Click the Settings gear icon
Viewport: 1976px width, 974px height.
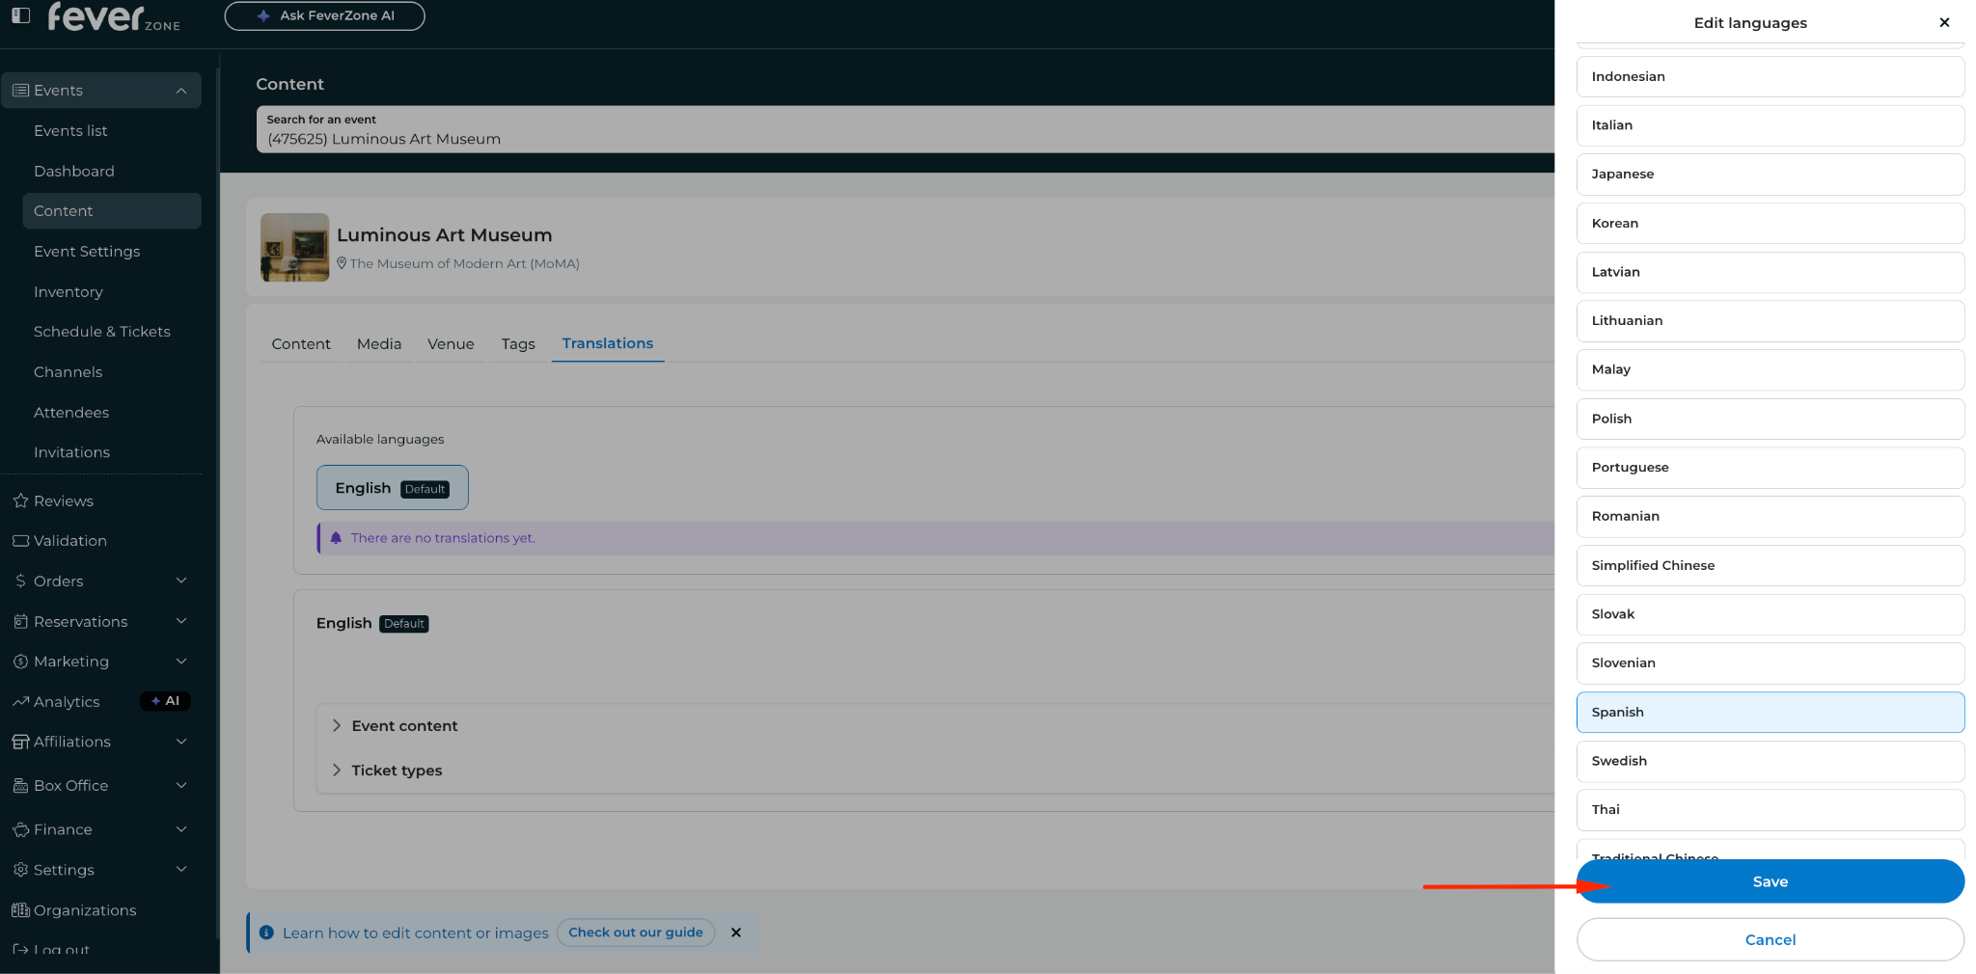20,870
